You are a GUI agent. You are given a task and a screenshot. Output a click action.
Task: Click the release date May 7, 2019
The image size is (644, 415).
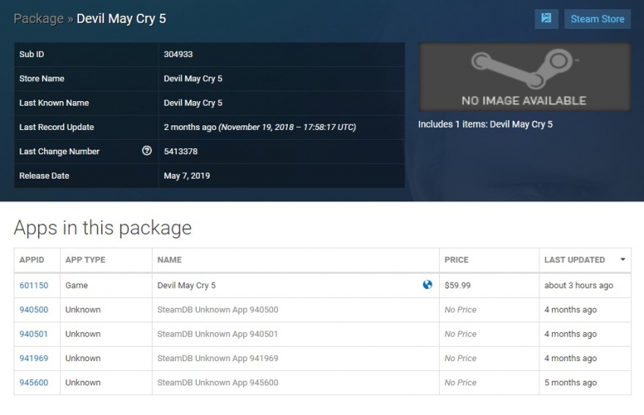[187, 176]
